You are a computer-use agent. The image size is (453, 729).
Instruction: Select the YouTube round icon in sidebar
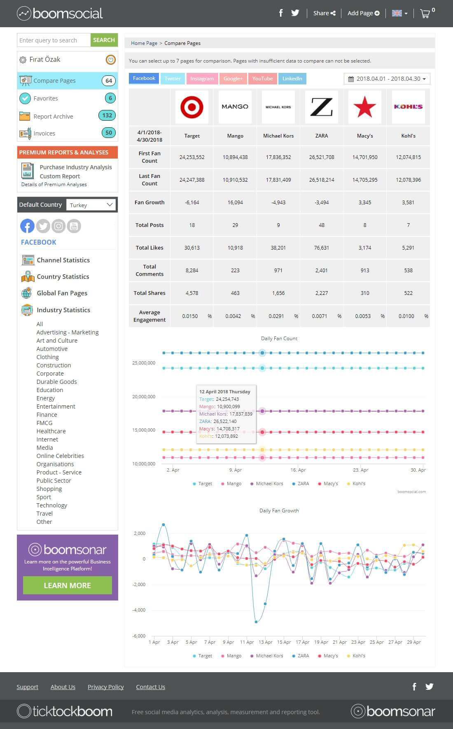click(74, 226)
